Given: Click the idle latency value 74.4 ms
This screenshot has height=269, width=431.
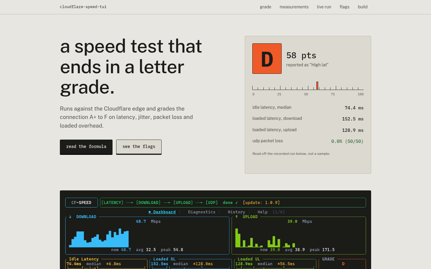Looking at the screenshot, I should coord(354,108).
